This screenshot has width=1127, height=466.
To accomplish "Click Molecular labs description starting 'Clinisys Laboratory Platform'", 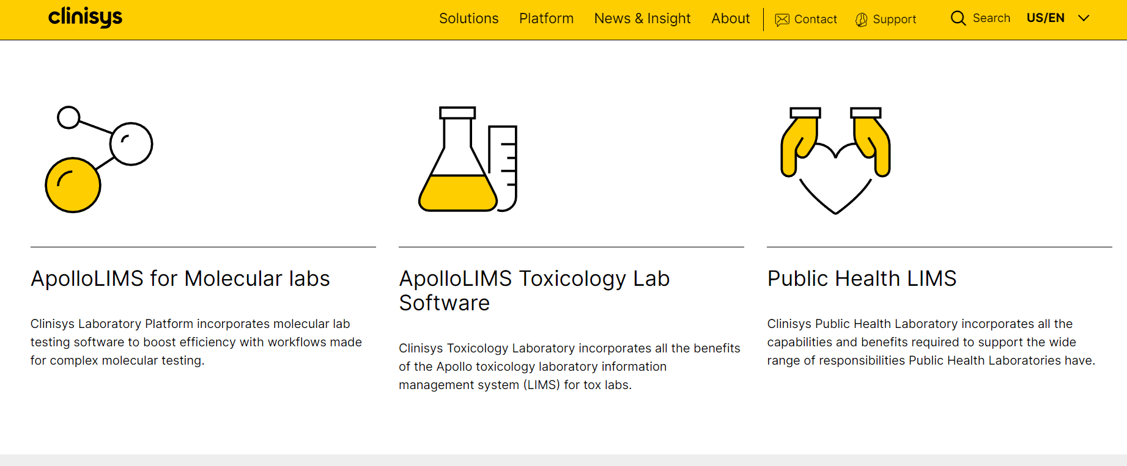I will click(x=196, y=342).
